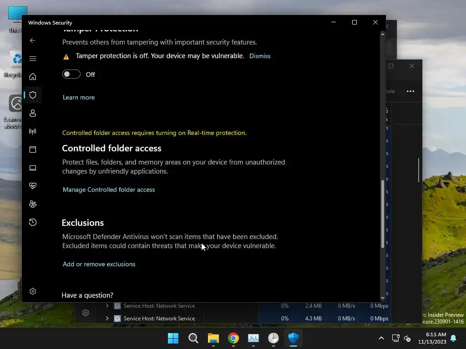Click Add or remove exclusions

point(99,264)
